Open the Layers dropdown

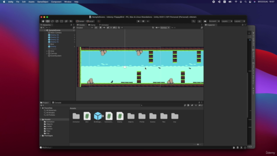point(227,21)
